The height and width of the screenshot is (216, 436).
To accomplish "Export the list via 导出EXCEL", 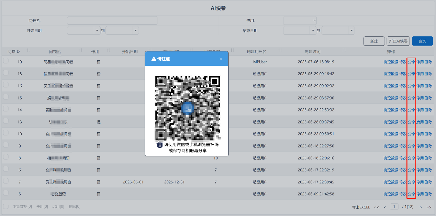I will [x=361, y=207].
